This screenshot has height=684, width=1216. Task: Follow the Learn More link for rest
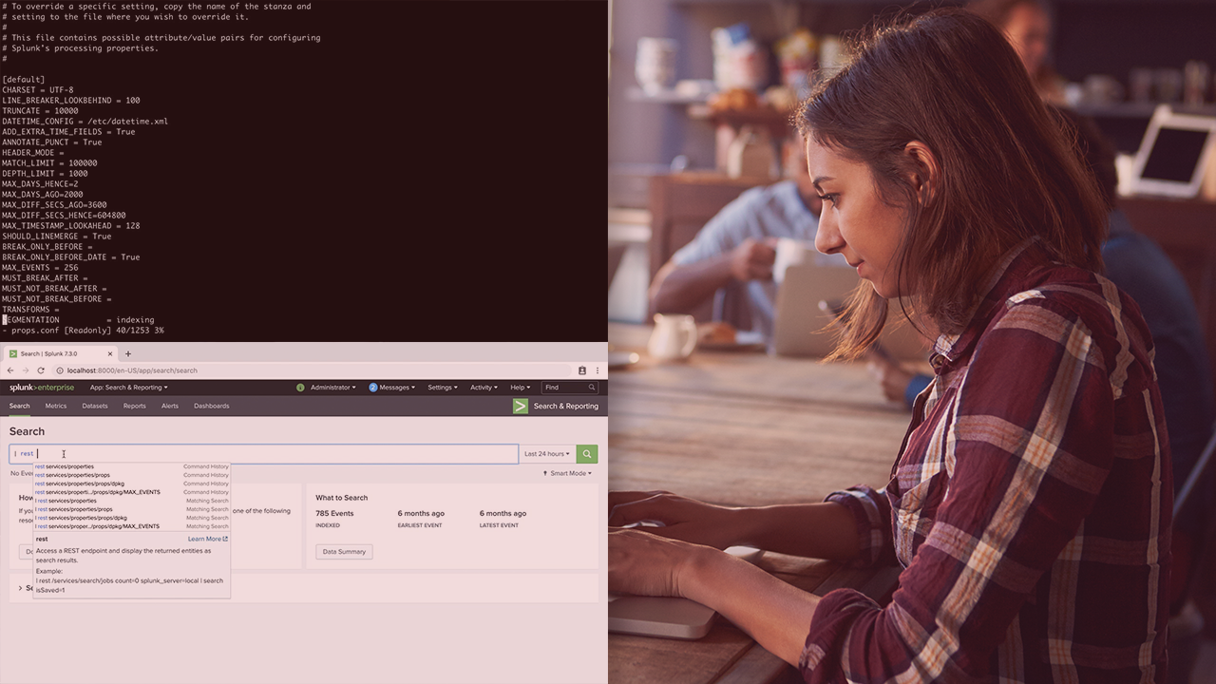(207, 539)
